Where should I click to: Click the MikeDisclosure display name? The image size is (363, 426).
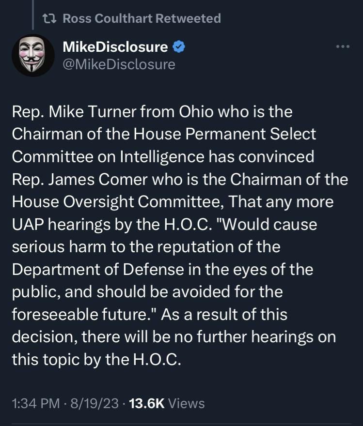(115, 47)
